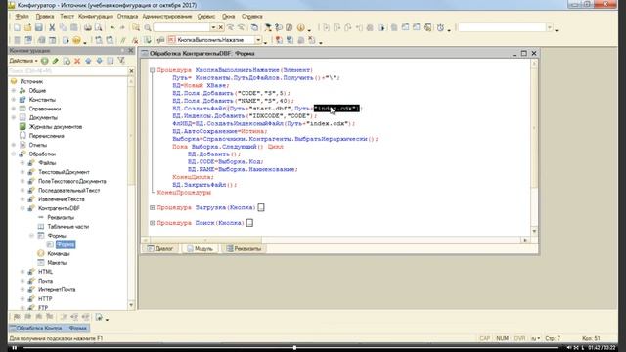Open the Файл menu
Image resolution: width=626 pixels, height=352 pixels.
coord(22,17)
